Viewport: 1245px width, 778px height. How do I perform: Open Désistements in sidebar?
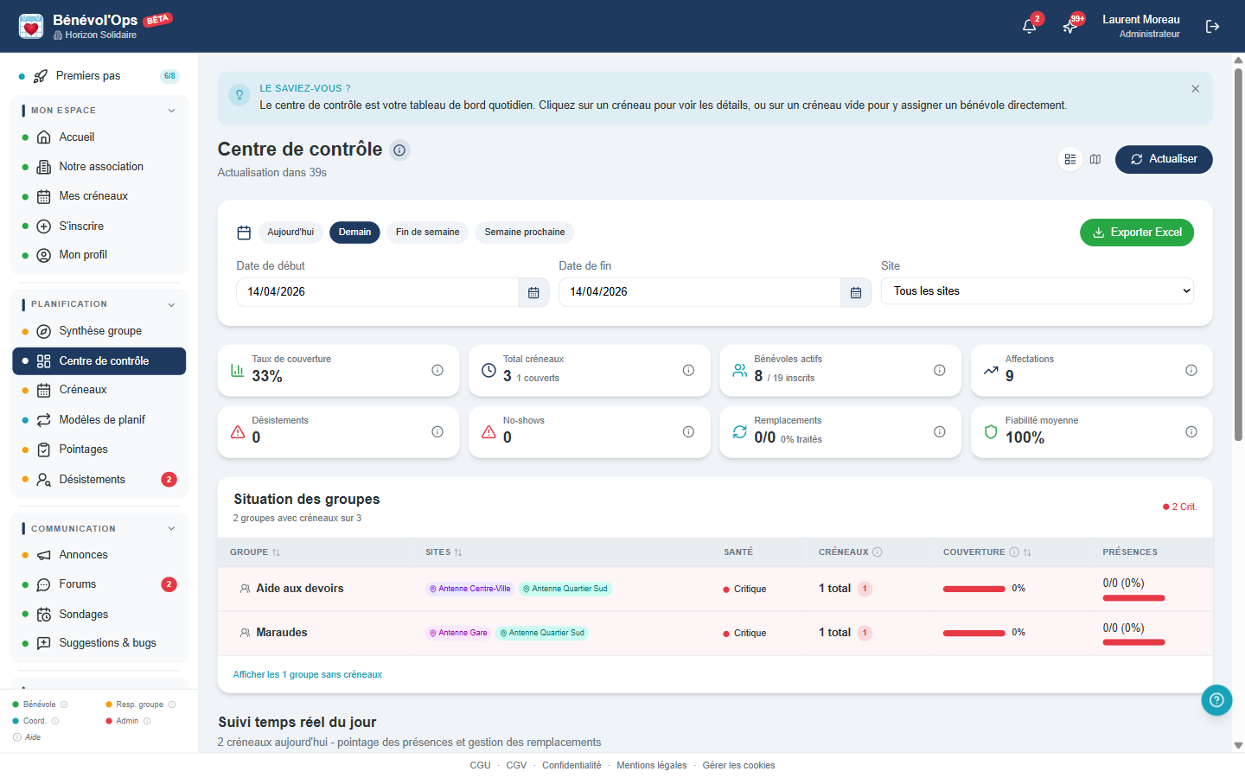[x=99, y=480]
